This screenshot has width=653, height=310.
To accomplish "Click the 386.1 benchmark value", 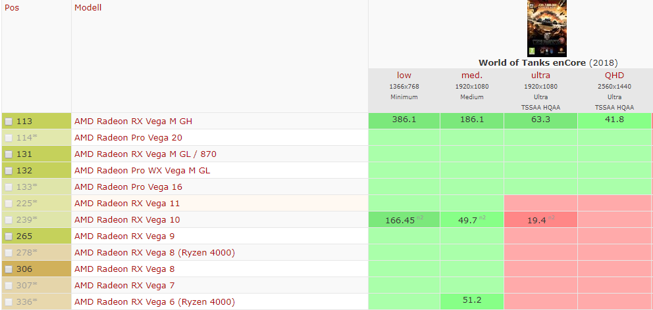I will [x=404, y=120].
